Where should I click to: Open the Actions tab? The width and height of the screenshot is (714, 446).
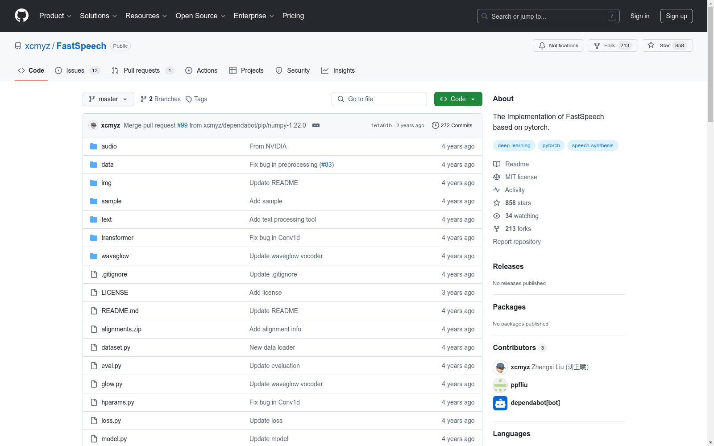(x=201, y=70)
